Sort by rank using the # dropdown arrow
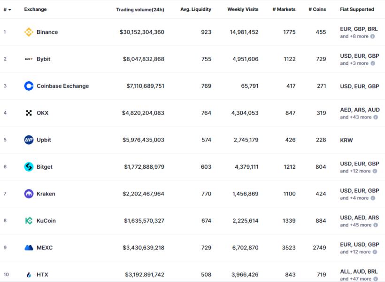This screenshot has height=282, width=385. [x=10, y=10]
